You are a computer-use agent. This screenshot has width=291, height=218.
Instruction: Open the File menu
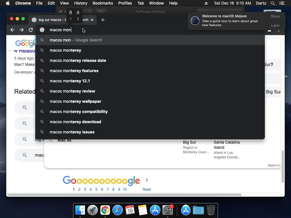(x=39, y=3)
